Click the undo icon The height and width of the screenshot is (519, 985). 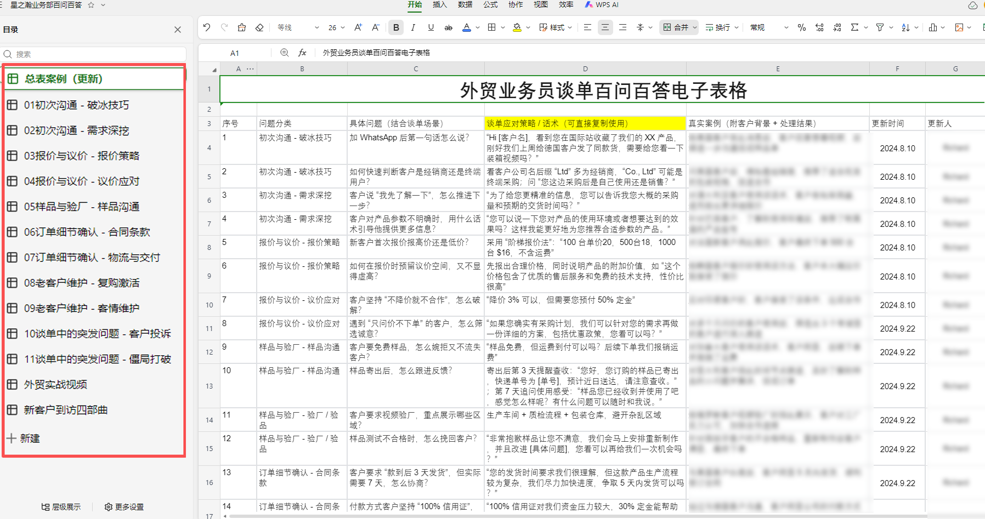pyautogui.click(x=207, y=27)
